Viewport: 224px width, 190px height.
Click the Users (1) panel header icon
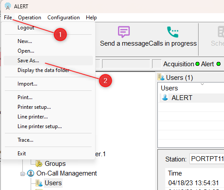click(161, 77)
